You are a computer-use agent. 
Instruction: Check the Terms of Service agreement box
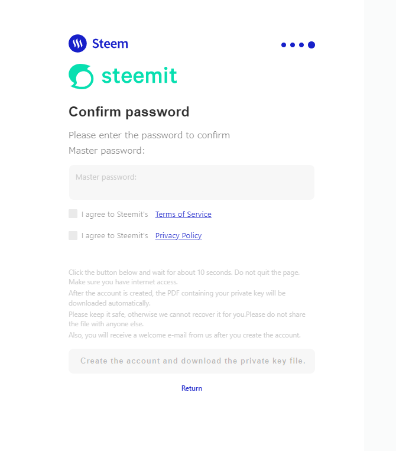(x=73, y=214)
